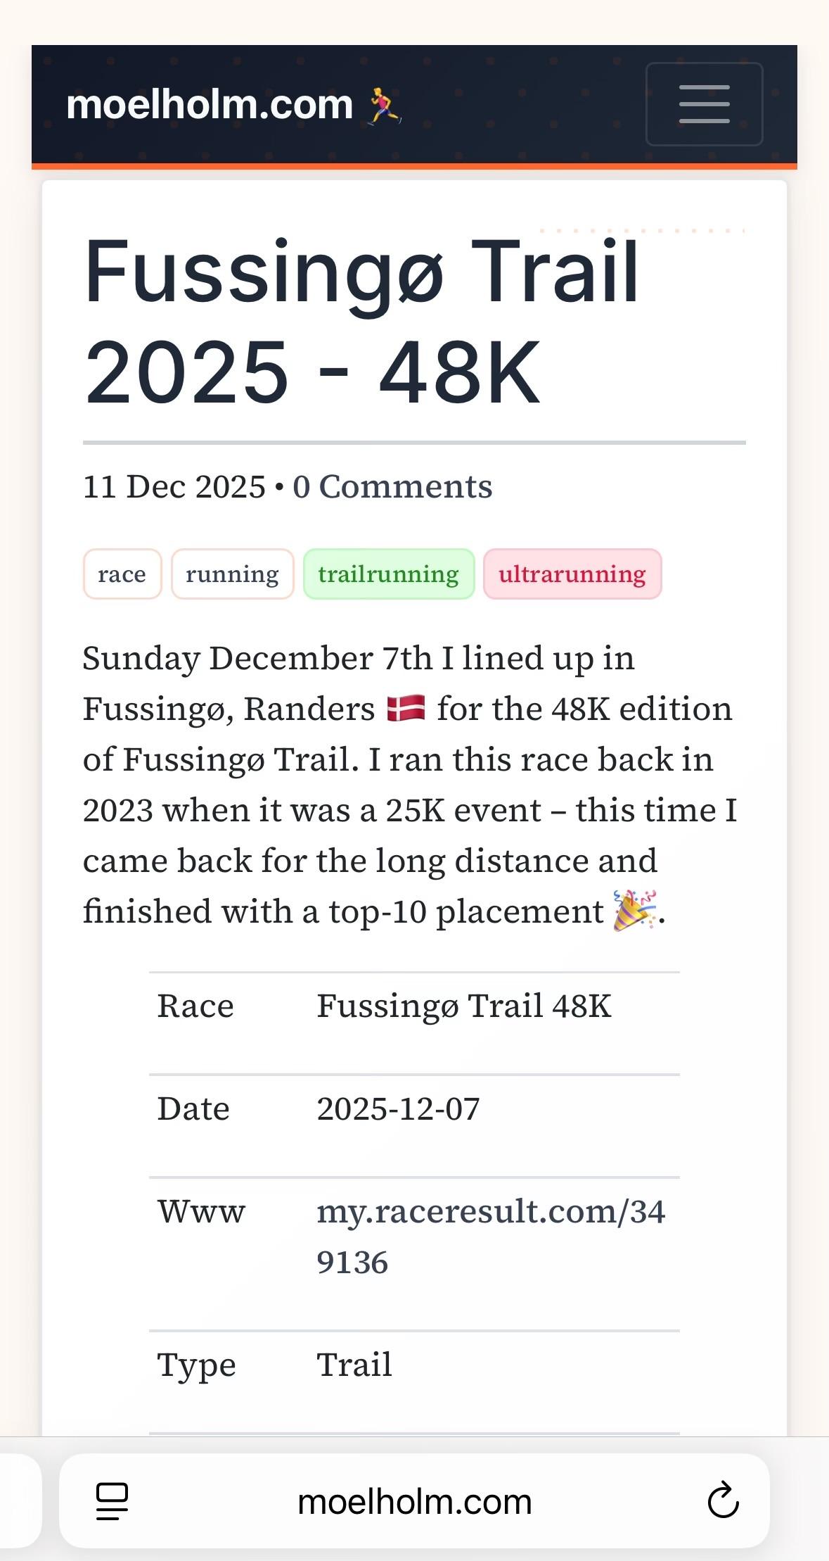Click the running man emoji in header
Viewport: 829px width, 1561px height.
point(385,106)
